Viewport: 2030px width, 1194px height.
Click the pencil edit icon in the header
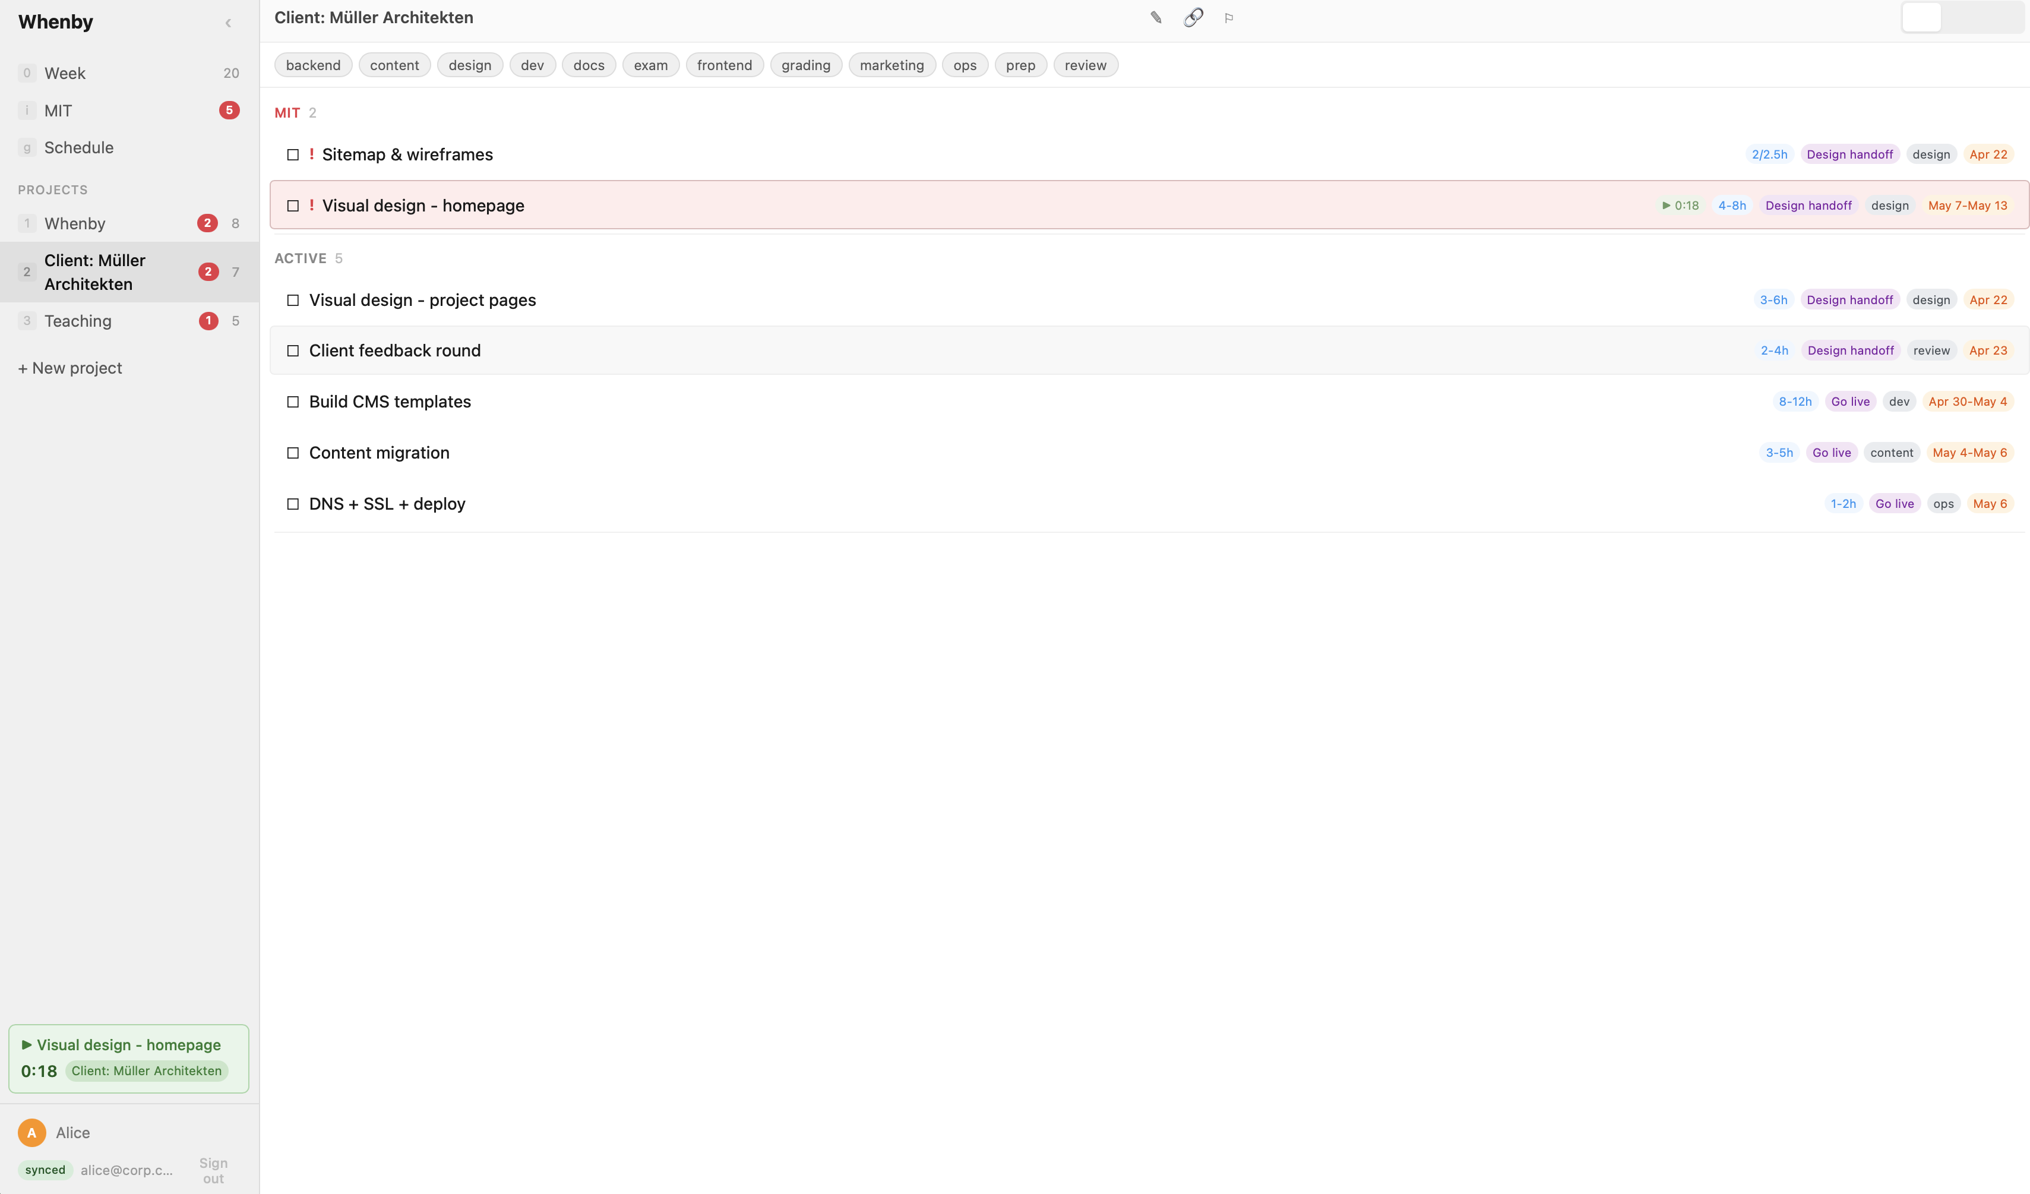(1155, 17)
